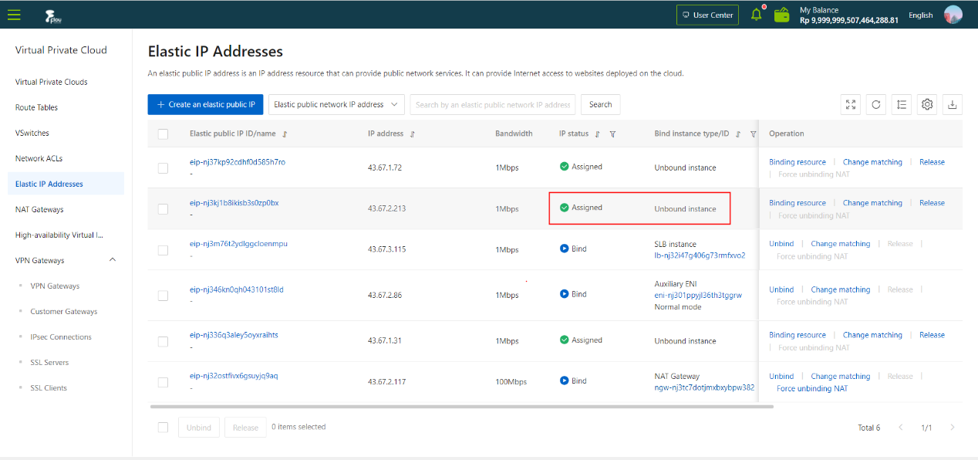Open the lb-nj32i47g406g73rmfxvo2 SLB instance link

(x=699, y=255)
